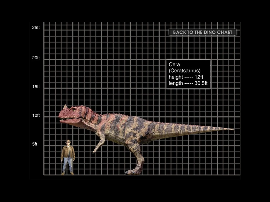Click the height 12ft line

coord(186,77)
